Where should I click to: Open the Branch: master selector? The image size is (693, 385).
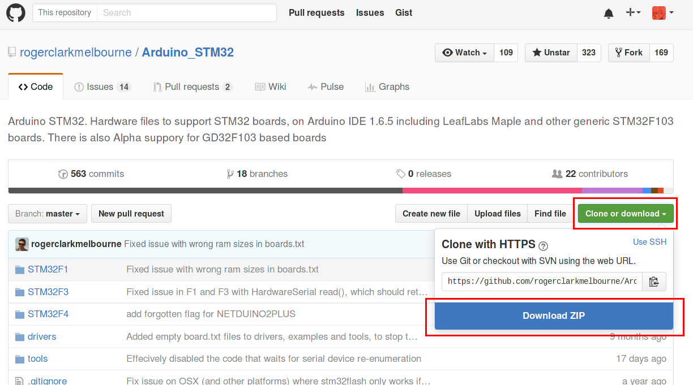click(48, 214)
